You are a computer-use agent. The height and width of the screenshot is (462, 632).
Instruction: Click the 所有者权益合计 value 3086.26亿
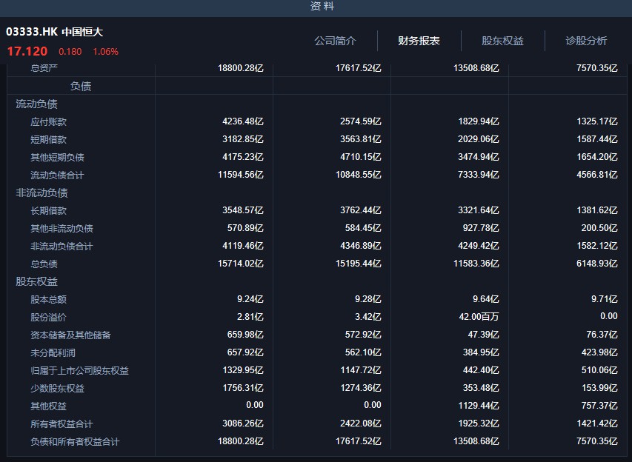(x=242, y=423)
